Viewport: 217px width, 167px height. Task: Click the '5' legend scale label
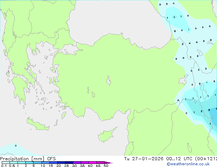point(34,166)
